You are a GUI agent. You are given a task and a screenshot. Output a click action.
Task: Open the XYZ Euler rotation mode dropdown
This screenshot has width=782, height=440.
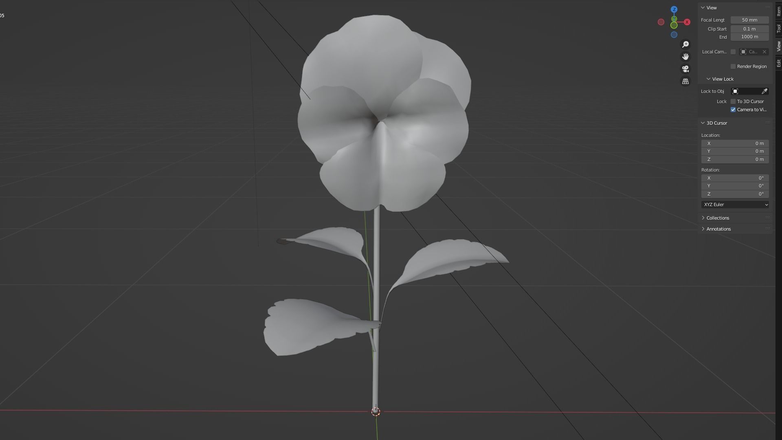735,205
